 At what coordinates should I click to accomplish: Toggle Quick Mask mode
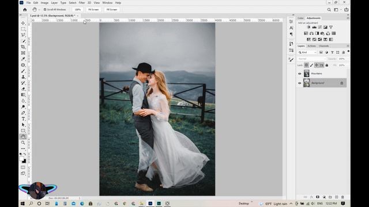(x=23, y=167)
